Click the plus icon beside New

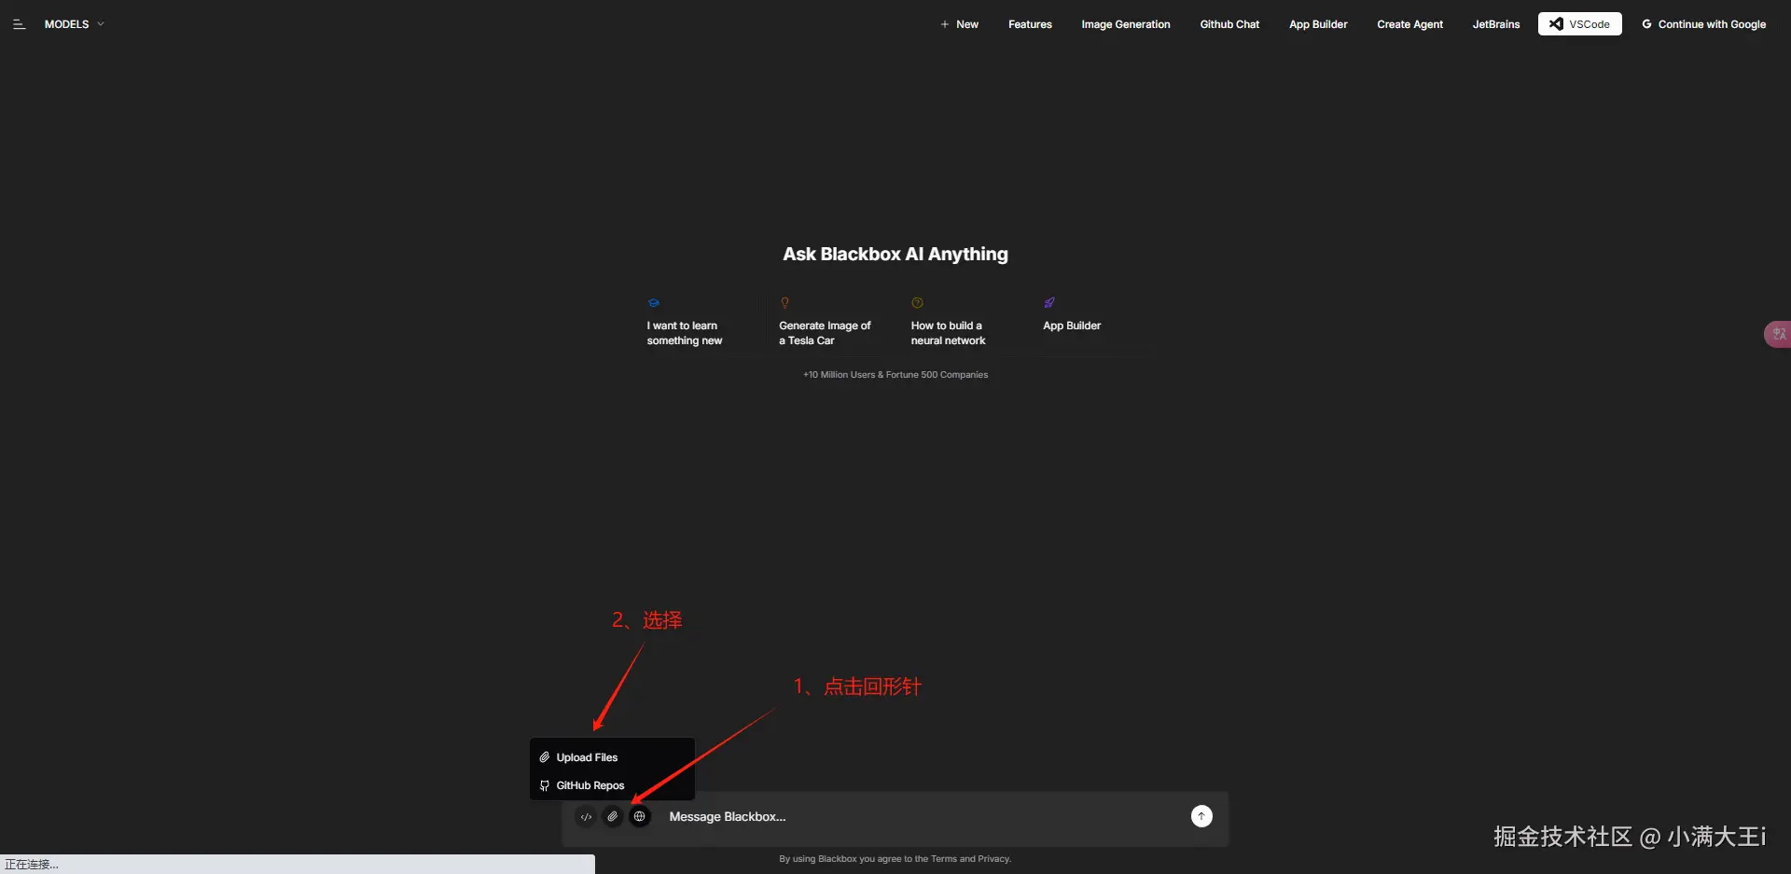[944, 24]
